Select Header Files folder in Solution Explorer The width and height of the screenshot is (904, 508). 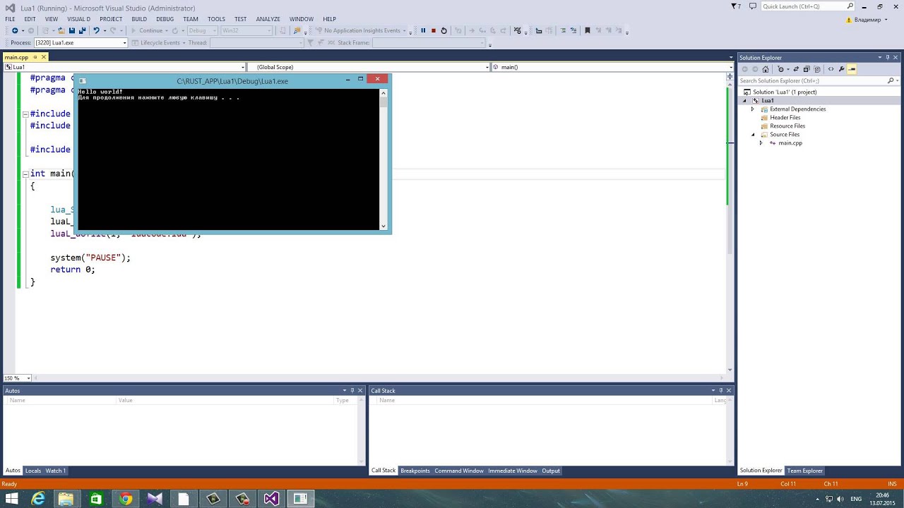785,118
